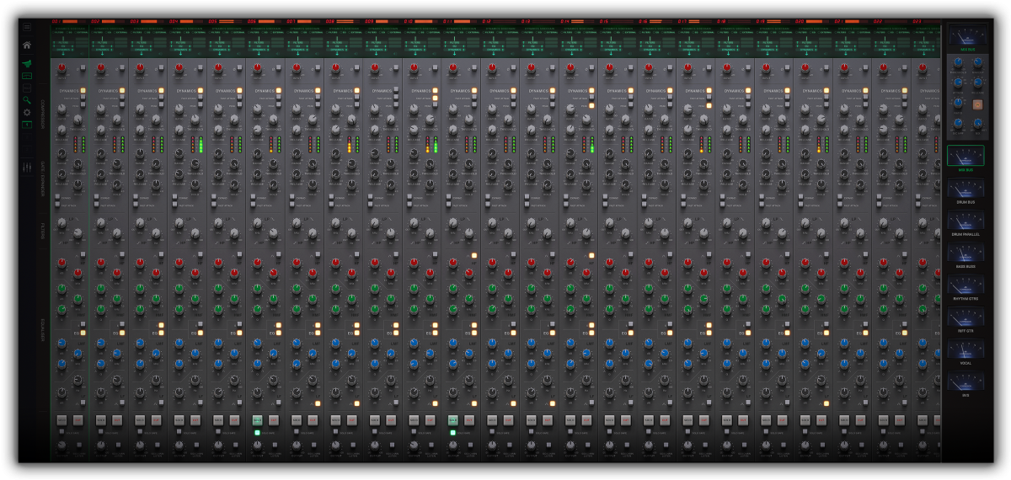Toggle DYNAMICS on channel 007

pyautogui.click(x=318, y=90)
